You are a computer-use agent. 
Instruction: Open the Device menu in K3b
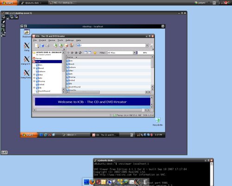click(x=52, y=40)
